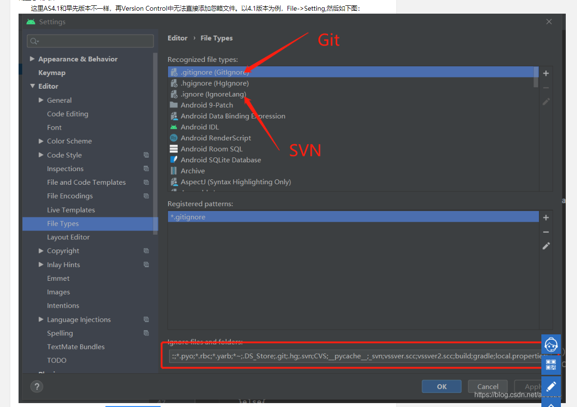Add a new registered pattern
The width and height of the screenshot is (577, 407).
tap(545, 216)
